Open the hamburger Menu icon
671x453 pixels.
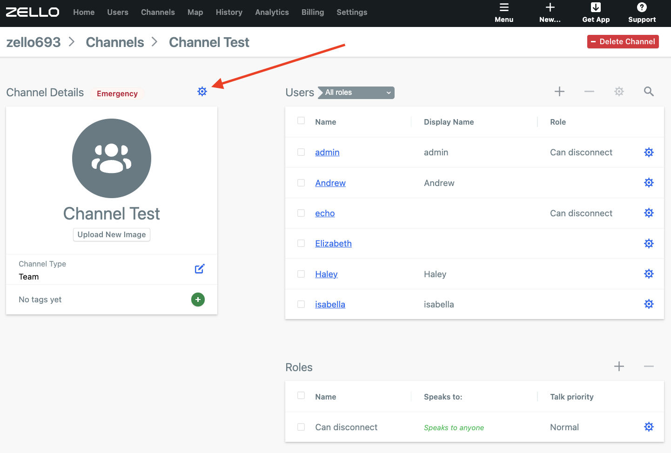coord(504,7)
